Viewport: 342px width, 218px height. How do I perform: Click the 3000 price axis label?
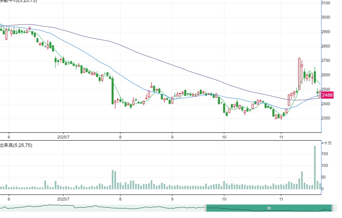[326, 17]
